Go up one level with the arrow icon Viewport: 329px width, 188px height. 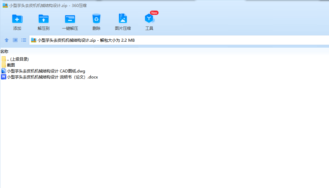7,40
